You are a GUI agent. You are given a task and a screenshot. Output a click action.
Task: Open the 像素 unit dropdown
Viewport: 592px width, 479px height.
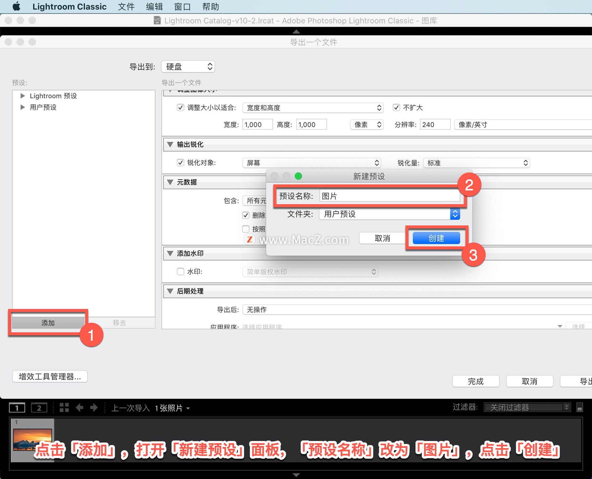click(x=367, y=125)
